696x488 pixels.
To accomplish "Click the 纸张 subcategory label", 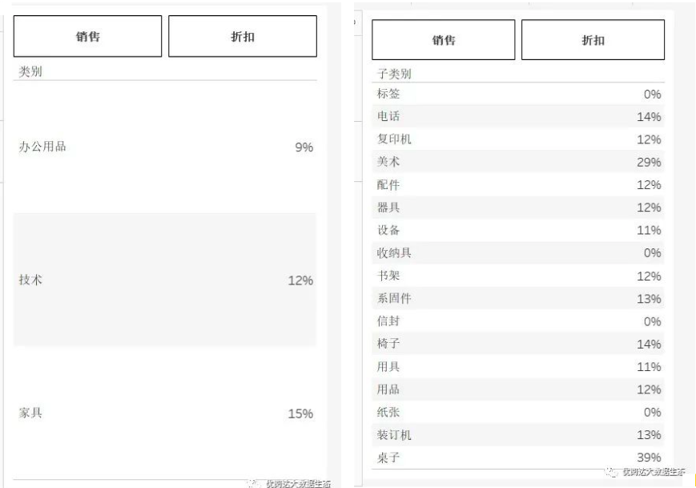I will click(388, 413).
